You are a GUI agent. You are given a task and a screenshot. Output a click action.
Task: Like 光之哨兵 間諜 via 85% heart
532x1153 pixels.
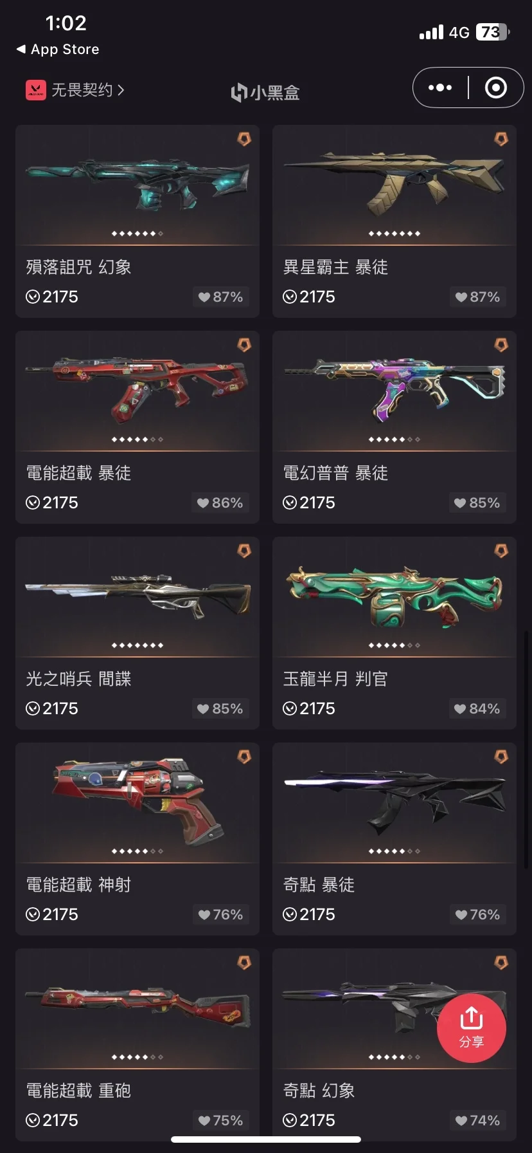220,708
